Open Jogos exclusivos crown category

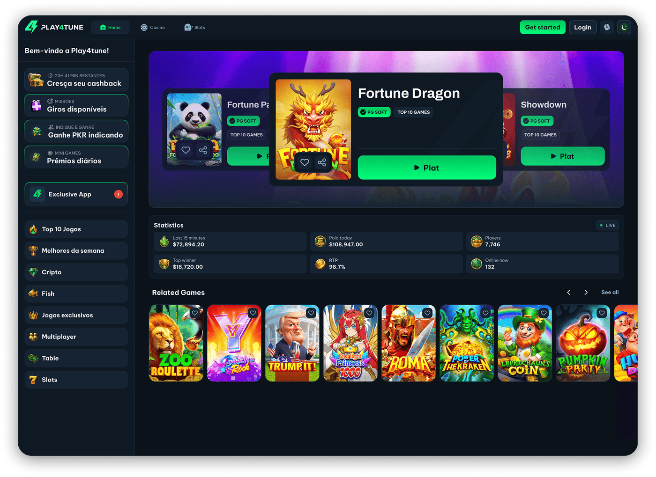click(x=76, y=315)
